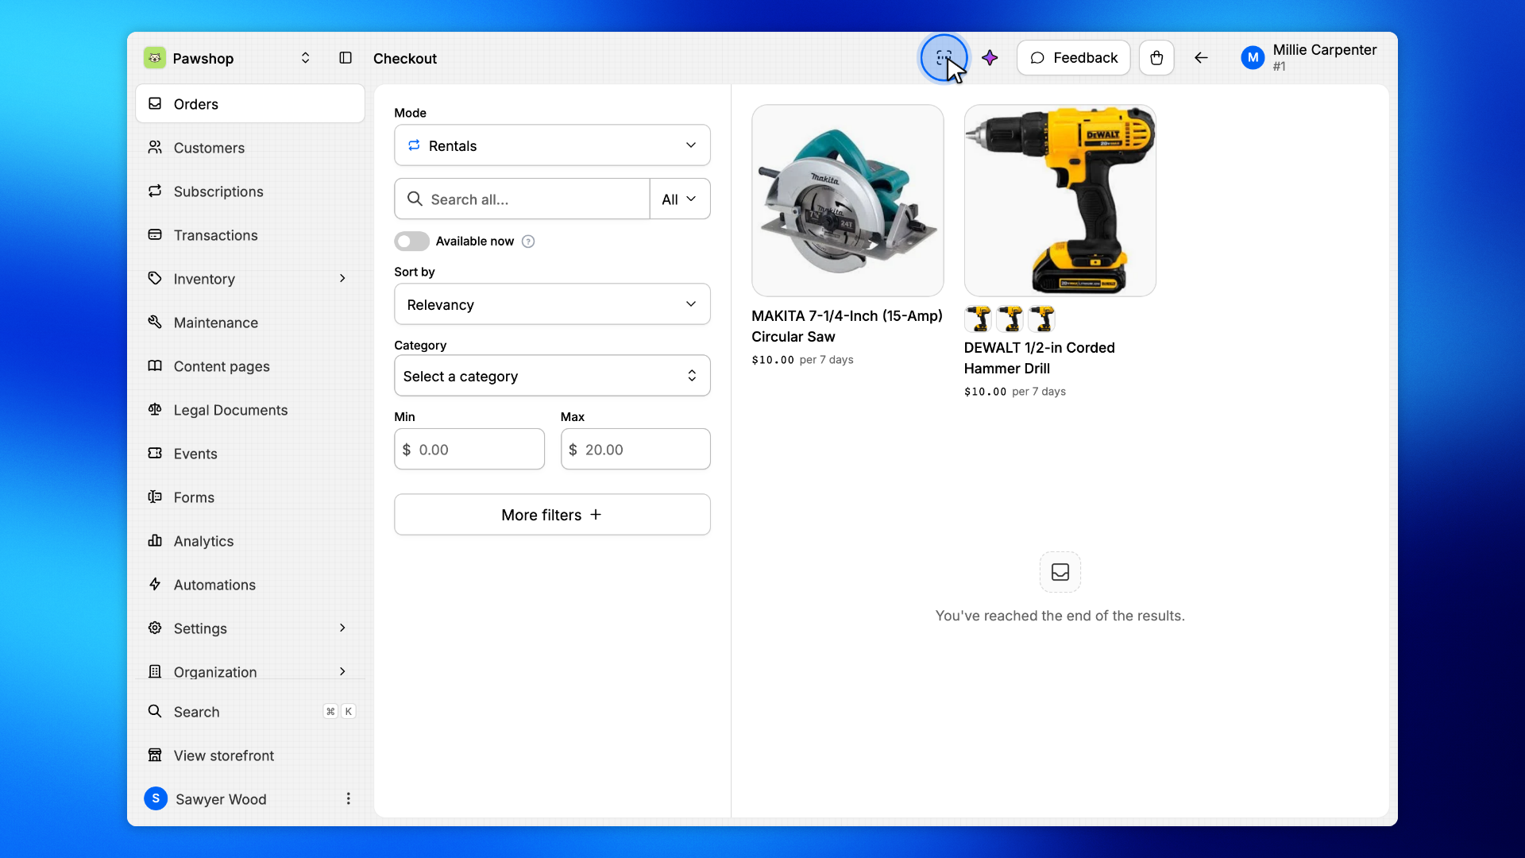The width and height of the screenshot is (1525, 858).
Task: Open the Available now help icon
Action: tap(528, 242)
